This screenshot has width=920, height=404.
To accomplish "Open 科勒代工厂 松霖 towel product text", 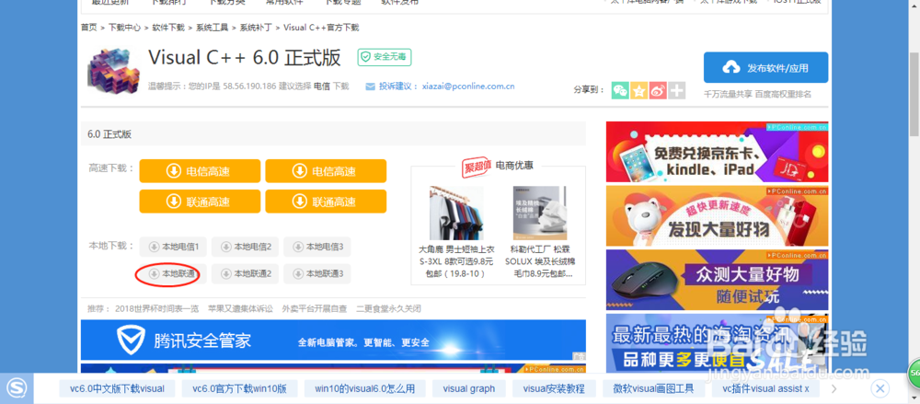I will coord(540,261).
